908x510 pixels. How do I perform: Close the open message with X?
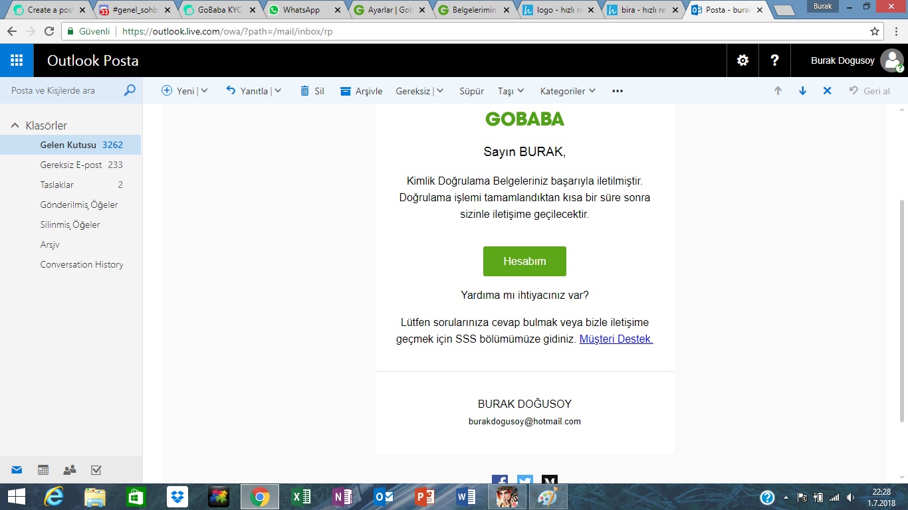coord(827,91)
